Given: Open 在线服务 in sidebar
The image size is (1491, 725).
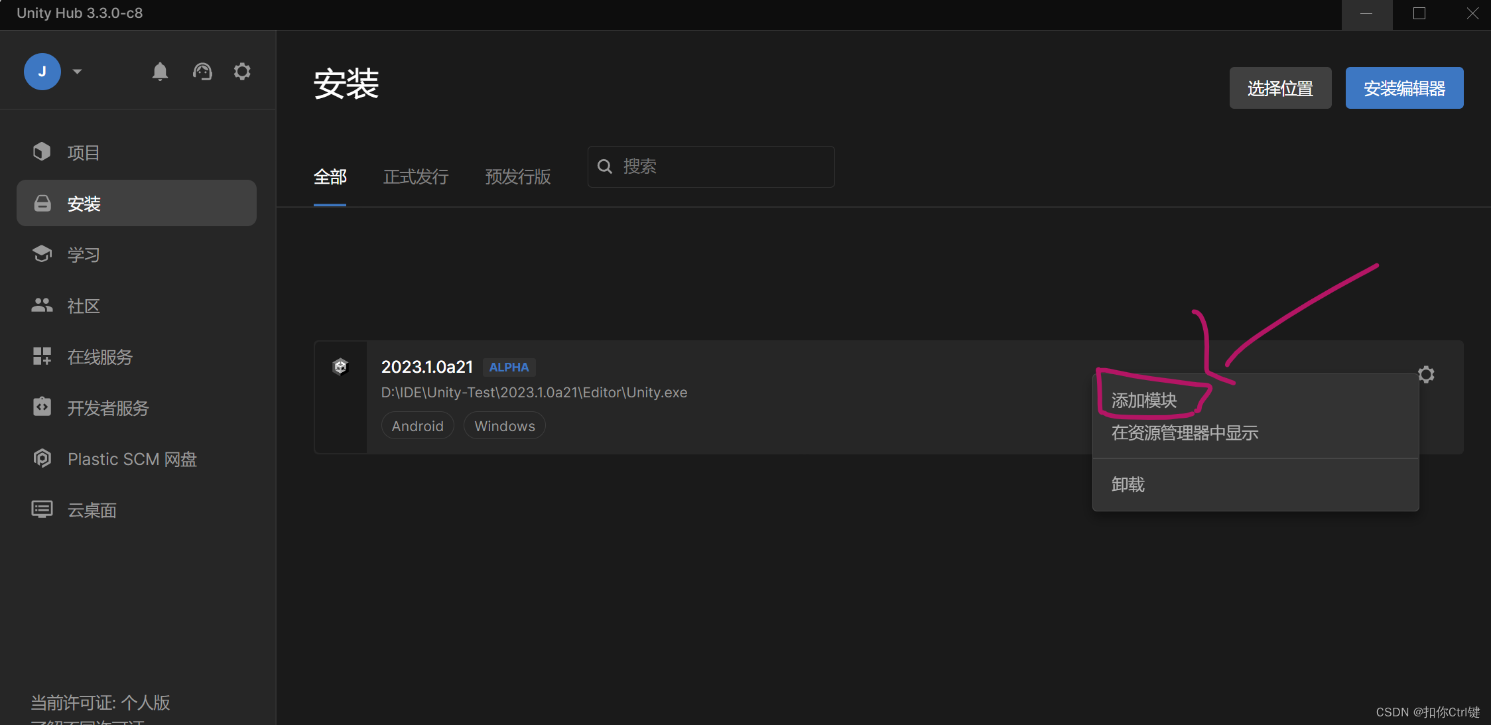Looking at the screenshot, I should click(x=137, y=357).
